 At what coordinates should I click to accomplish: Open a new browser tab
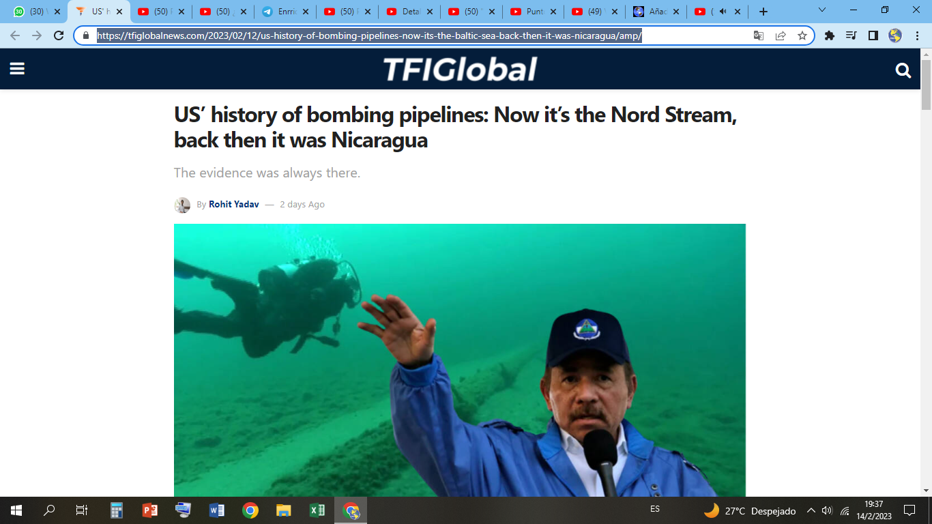pyautogui.click(x=763, y=12)
